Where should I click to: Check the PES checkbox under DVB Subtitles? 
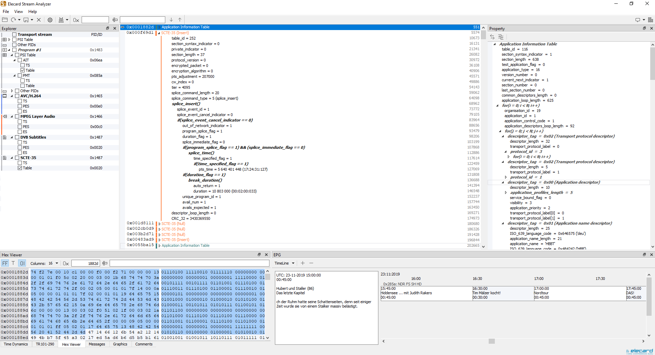(x=20, y=147)
